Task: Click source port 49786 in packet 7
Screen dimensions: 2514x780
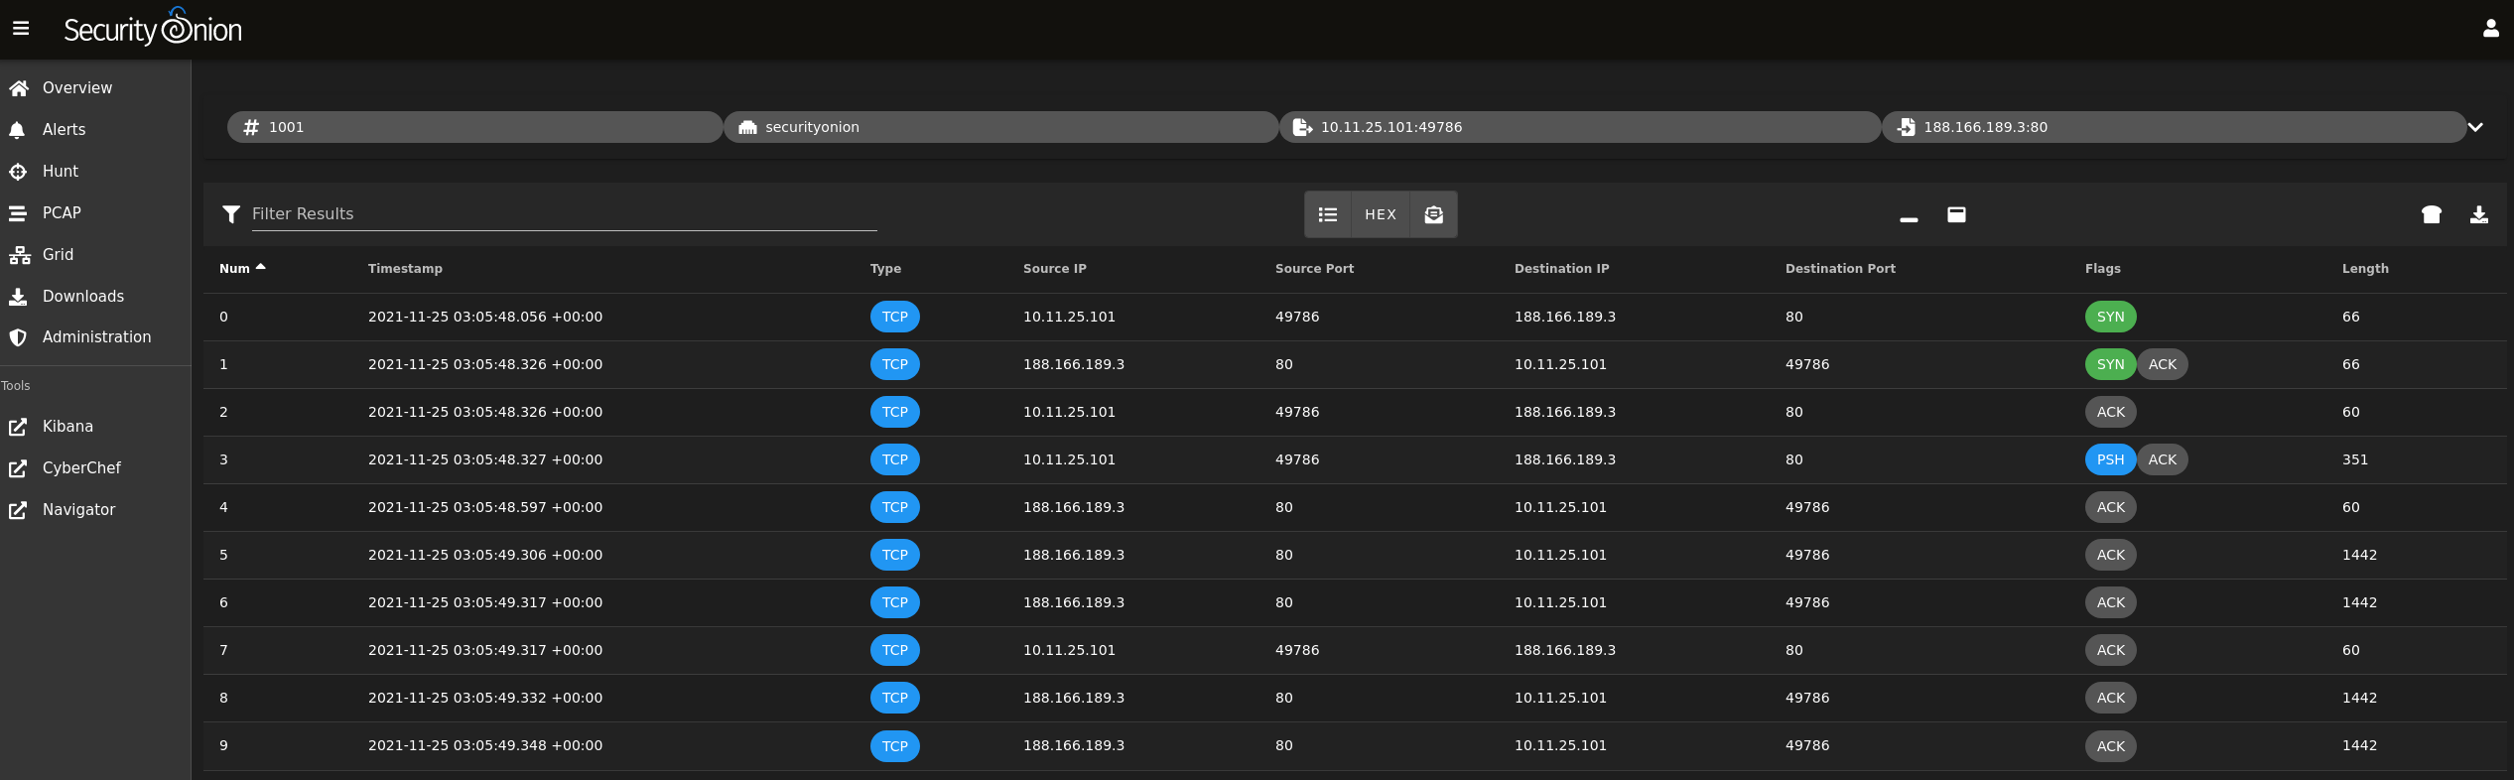Action: pyautogui.click(x=1297, y=650)
